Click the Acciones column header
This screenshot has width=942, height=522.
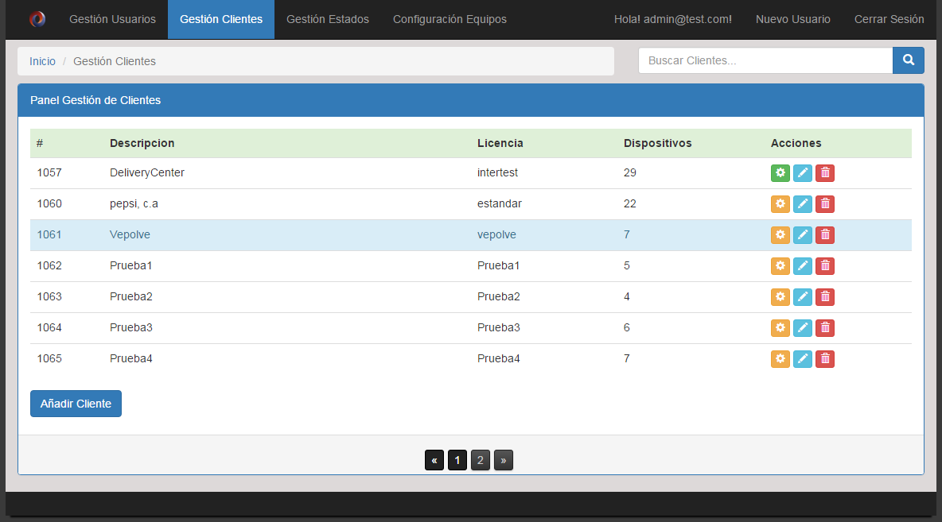796,143
